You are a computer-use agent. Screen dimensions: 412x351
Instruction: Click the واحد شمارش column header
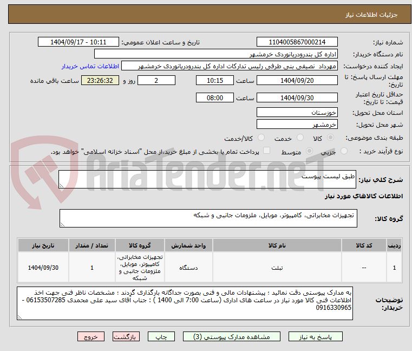[188, 245]
